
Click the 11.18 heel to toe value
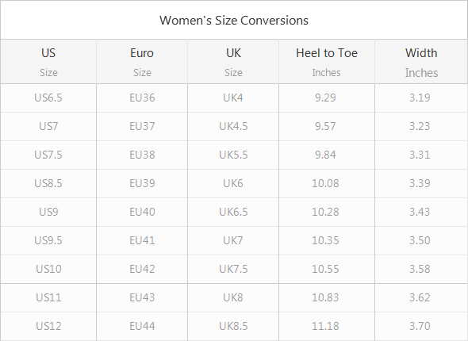[x=325, y=326]
